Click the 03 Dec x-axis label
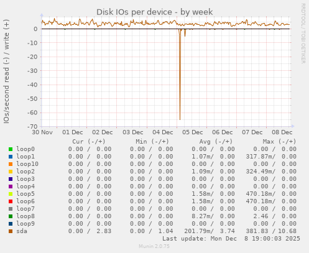Image resolution: width=309 pixels, height=253 pixels. tap(133, 132)
